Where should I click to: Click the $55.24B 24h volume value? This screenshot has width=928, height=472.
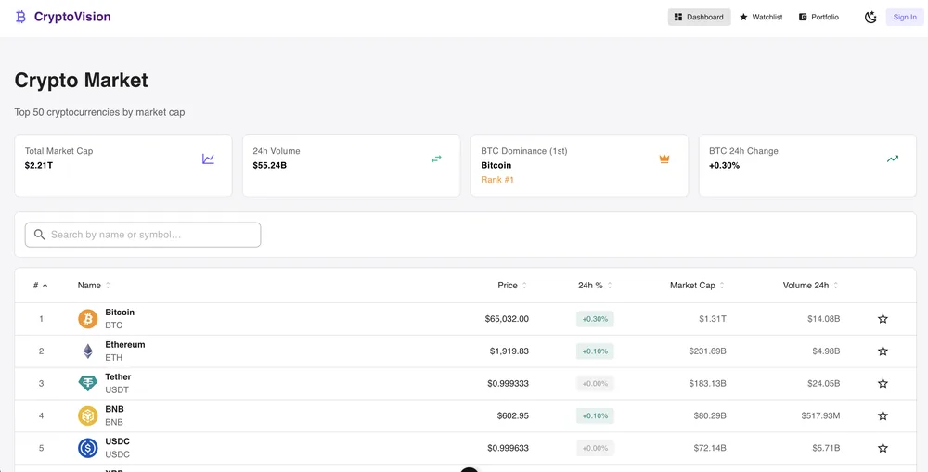269,166
